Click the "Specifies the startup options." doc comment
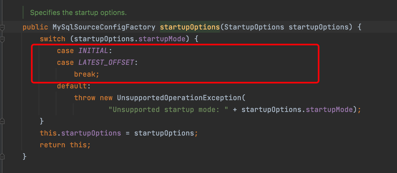The height and width of the screenshot is (173, 397). click(78, 13)
